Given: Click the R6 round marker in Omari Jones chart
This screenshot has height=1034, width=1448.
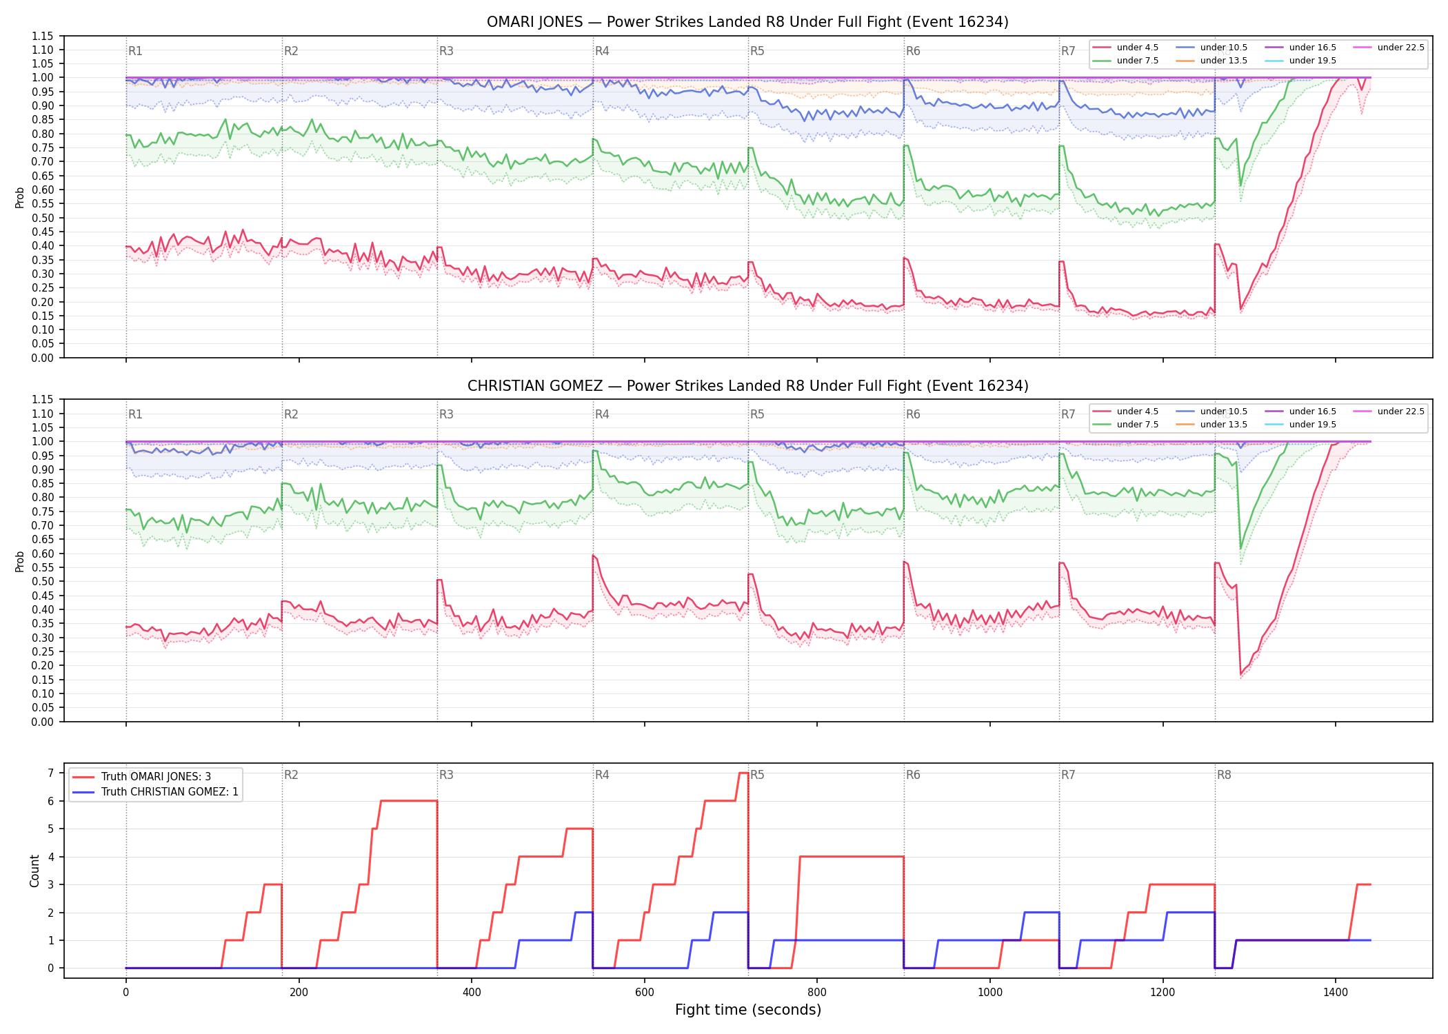Looking at the screenshot, I should (x=913, y=51).
